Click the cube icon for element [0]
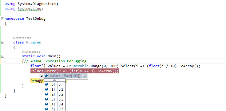Viewport: 226px width, 111px height. (x=46, y=84)
